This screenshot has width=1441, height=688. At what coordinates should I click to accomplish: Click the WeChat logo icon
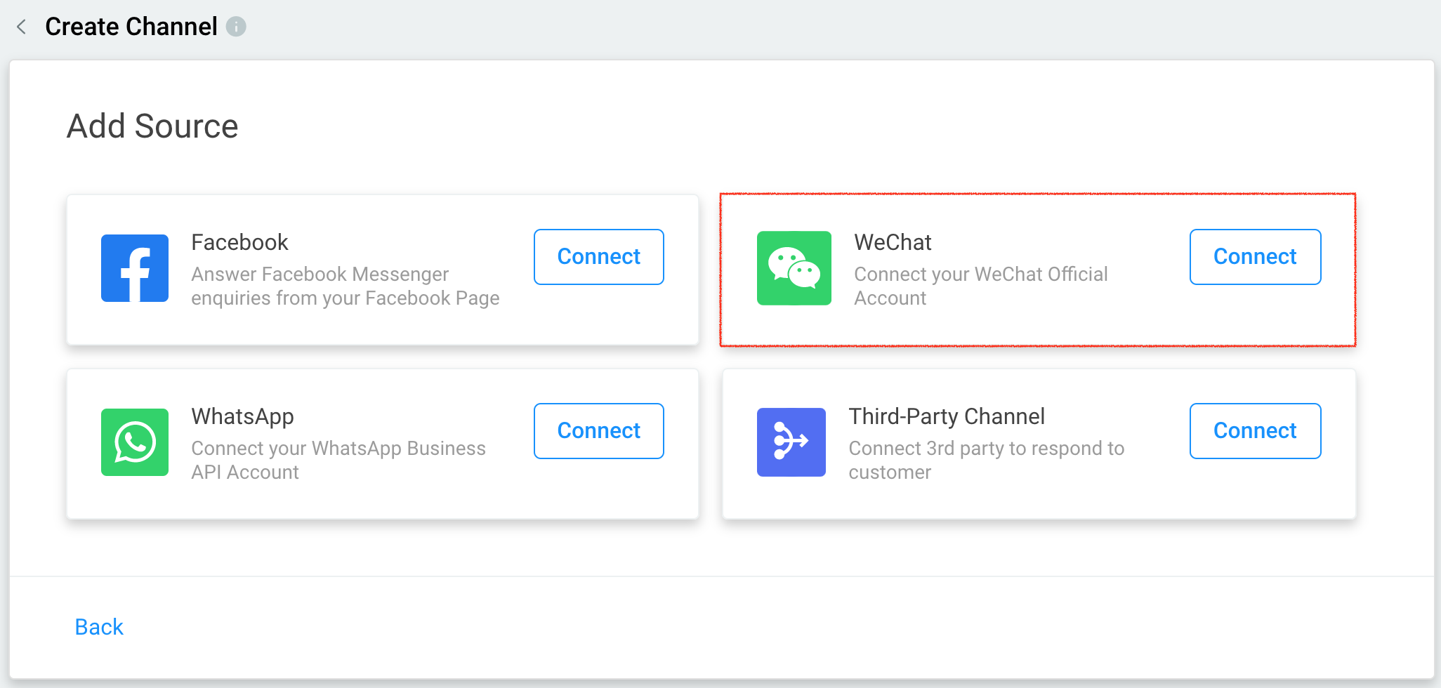[794, 268]
